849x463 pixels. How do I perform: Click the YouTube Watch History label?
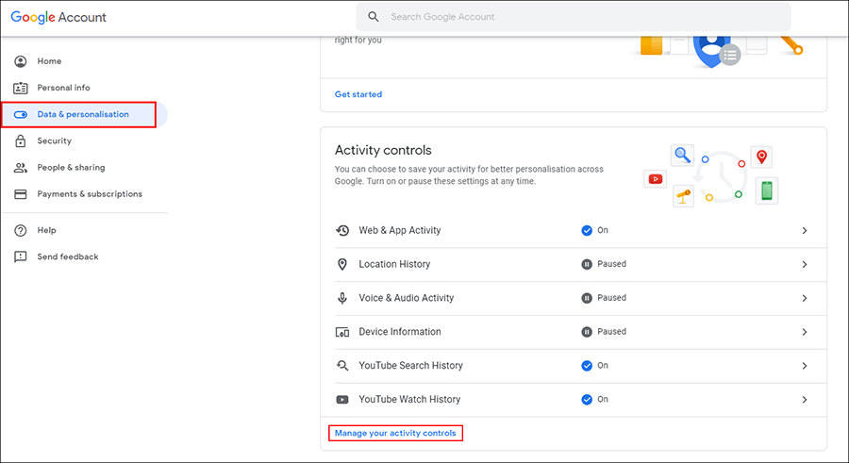(x=409, y=399)
